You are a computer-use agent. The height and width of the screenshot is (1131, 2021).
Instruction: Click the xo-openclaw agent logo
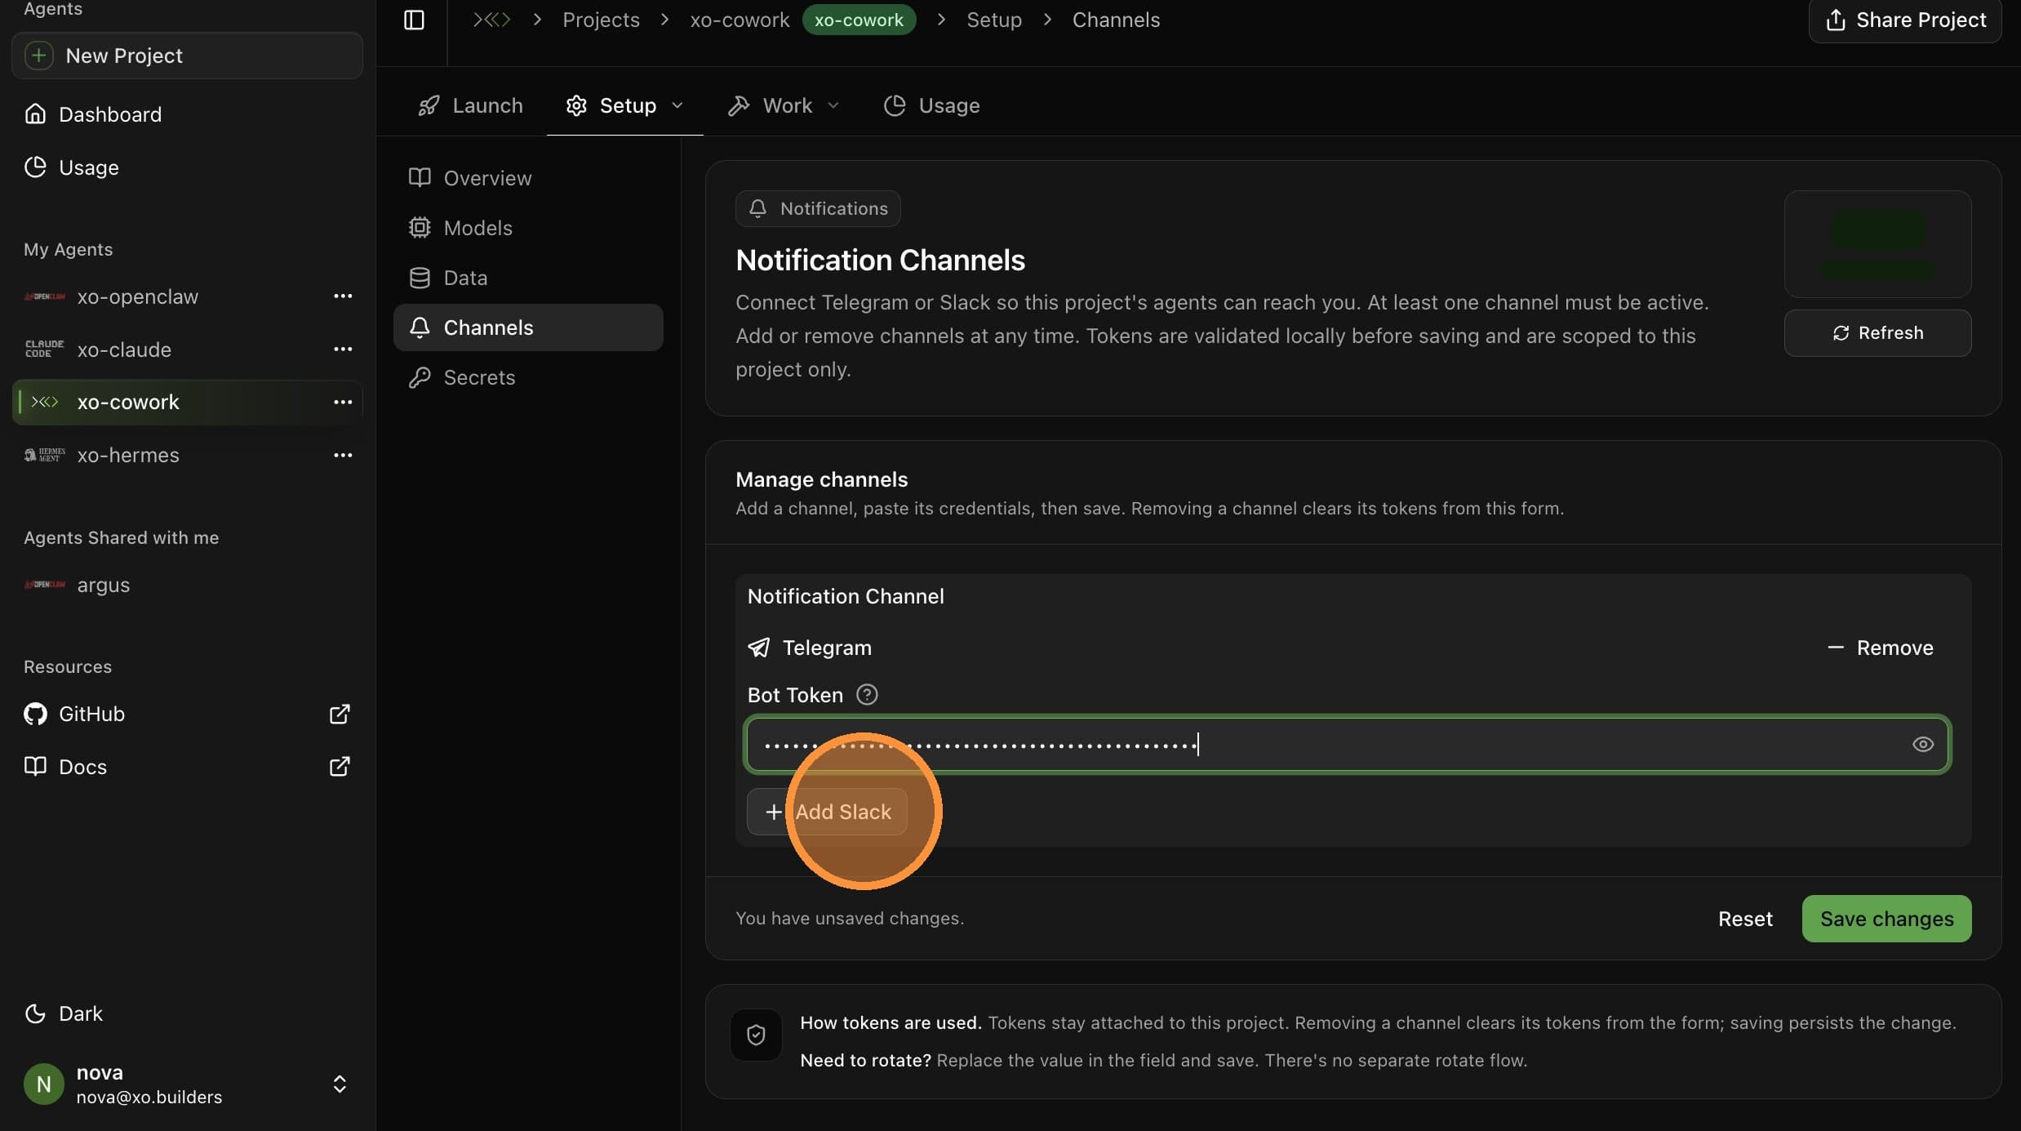tap(45, 296)
